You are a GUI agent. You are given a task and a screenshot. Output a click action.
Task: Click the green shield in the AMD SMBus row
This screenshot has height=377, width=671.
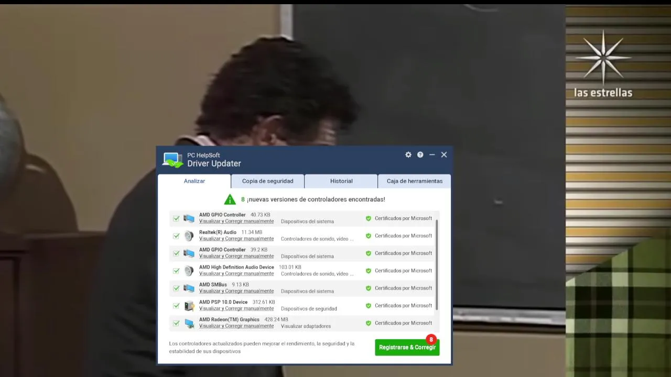tap(369, 288)
